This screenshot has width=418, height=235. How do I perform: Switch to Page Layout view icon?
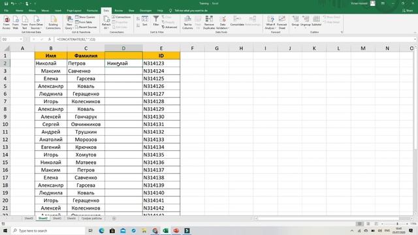coord(368,224)
